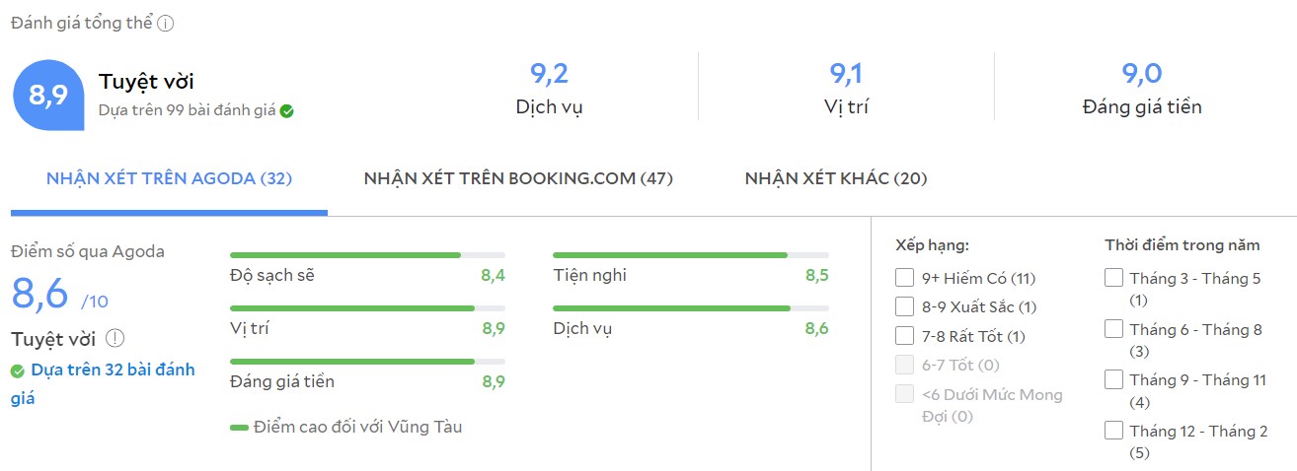Click the info icon beside Đánh giá tổng thể
Viewport: 1297px width, 471px height.
(166, 24)
